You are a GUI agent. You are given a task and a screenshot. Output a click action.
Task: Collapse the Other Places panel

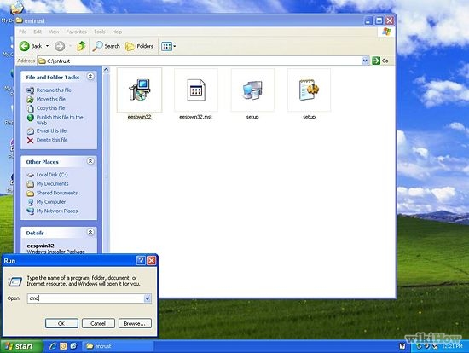tap(90, 161)
